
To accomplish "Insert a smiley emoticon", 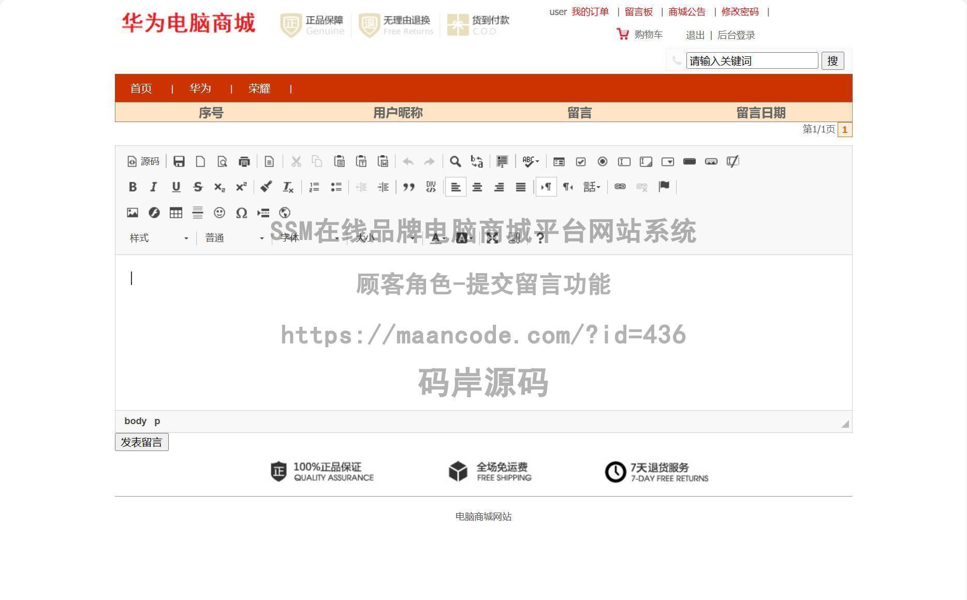I will (x=219, y=213).
